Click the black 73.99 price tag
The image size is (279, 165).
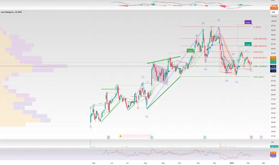tap(273, 71)
